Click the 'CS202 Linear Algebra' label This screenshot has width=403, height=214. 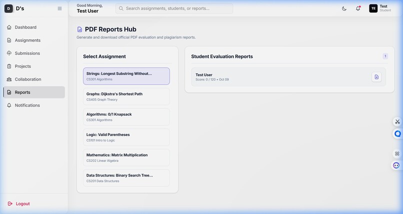tap(102, 161)
